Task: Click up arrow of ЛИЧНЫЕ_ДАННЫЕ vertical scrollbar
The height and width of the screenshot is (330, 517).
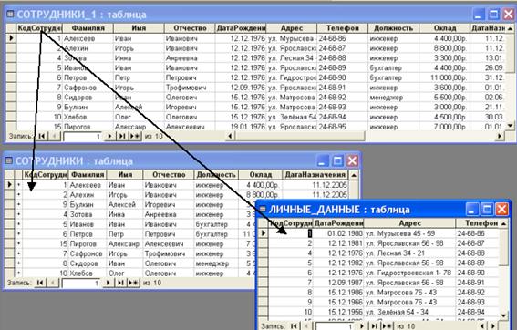Action: tap(503, 223)
